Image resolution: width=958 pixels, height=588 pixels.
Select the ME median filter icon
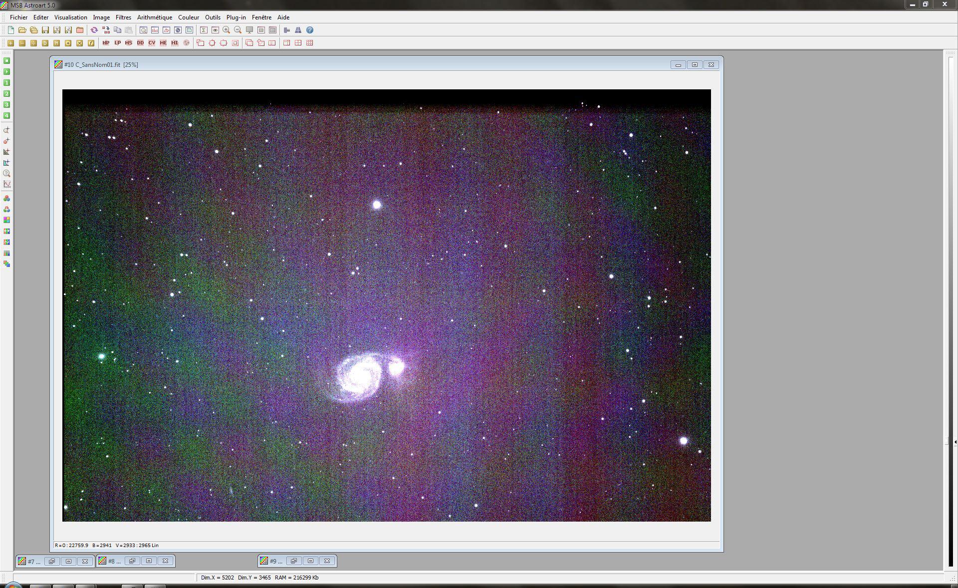[163, 43]
